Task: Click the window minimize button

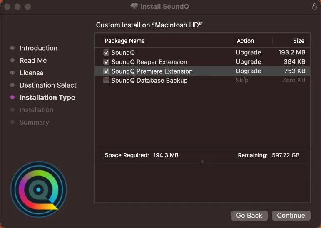Action: (x=17, y=7)
